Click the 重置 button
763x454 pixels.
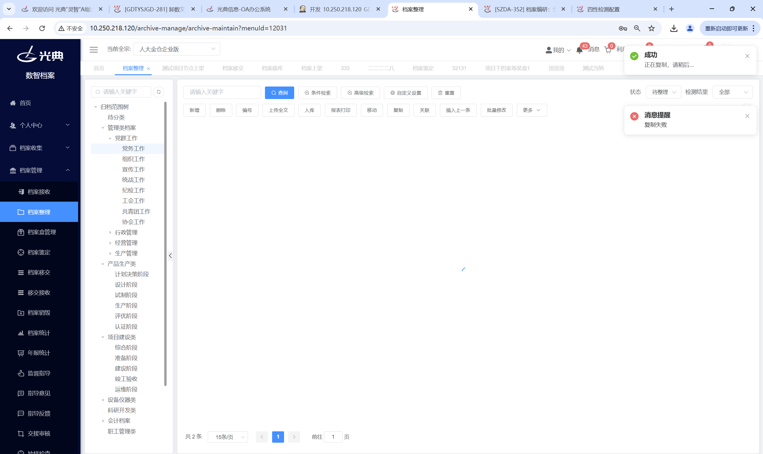446,93
